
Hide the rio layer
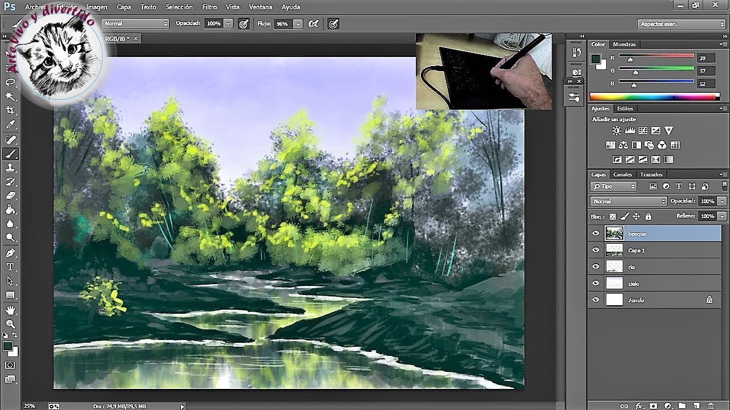[x=596, y=266]
